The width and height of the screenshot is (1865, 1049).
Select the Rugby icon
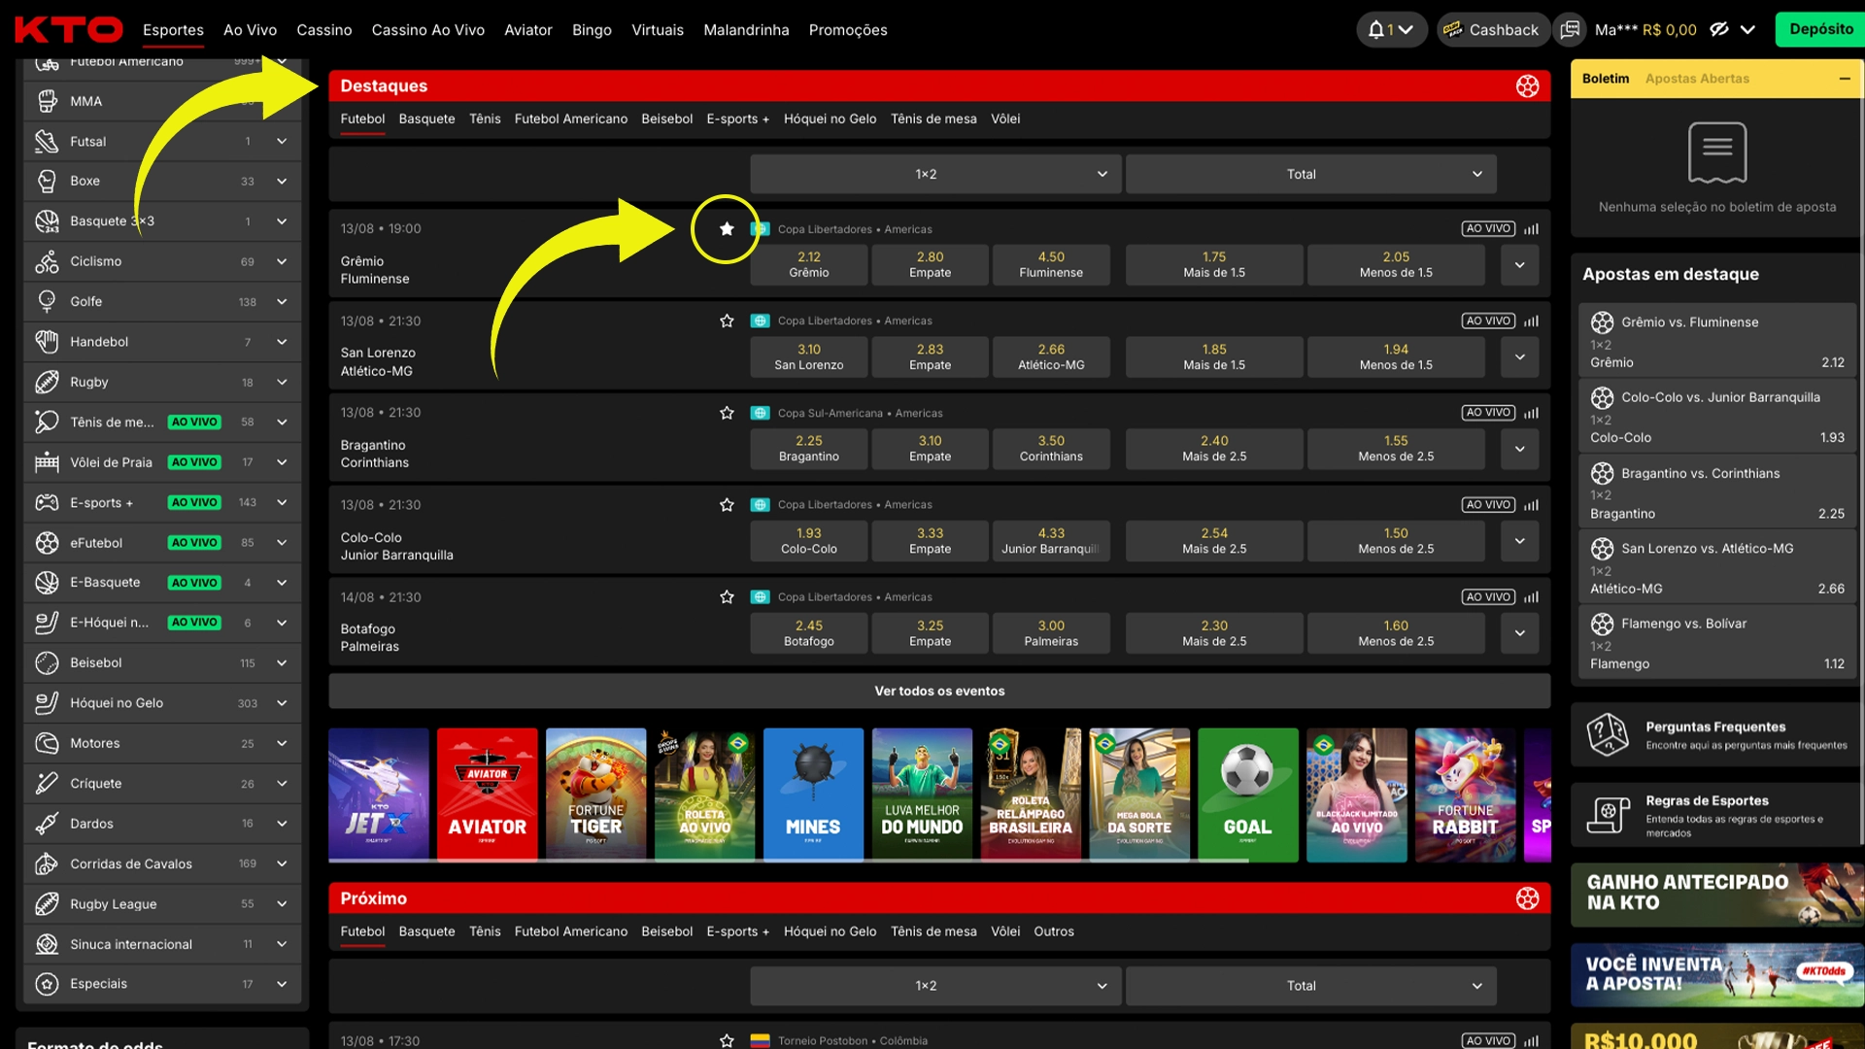(47, 383)
